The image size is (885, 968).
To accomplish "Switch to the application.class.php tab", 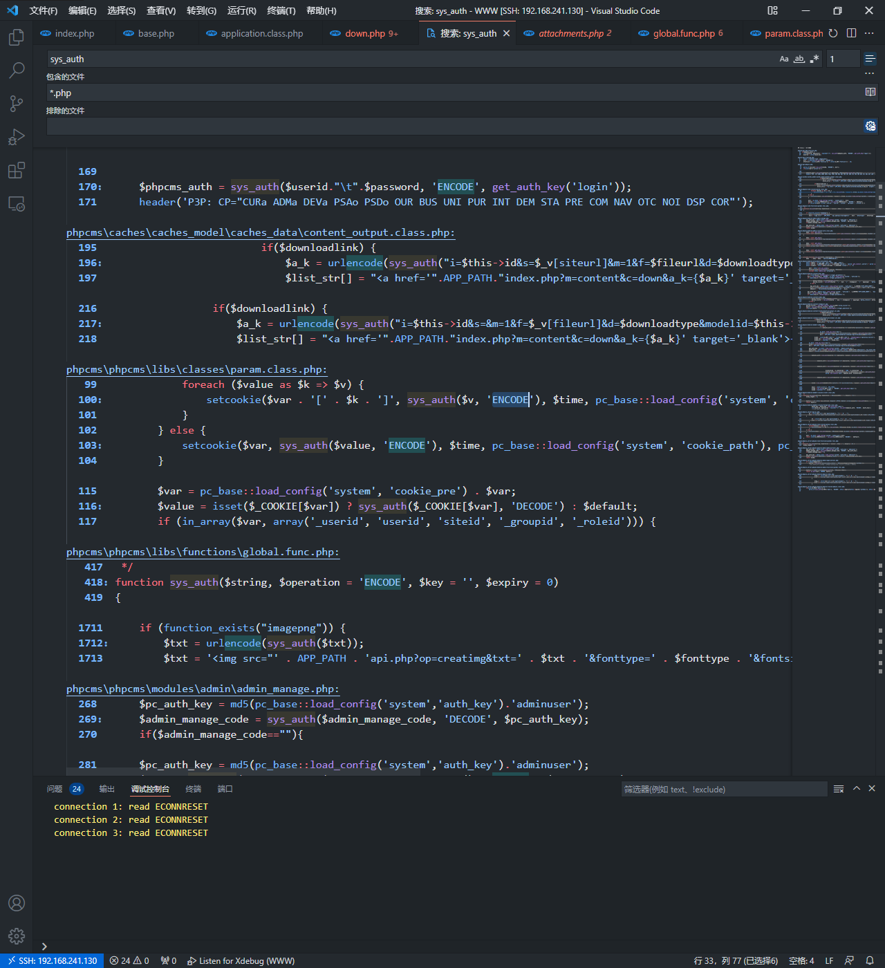I will [261, 33].
